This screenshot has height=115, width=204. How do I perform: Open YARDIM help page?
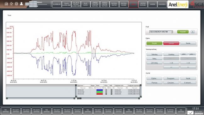point(153,4)
